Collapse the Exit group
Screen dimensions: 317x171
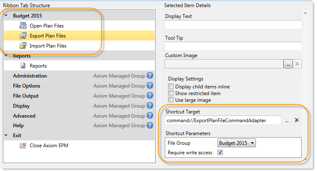tap(6, 136)
